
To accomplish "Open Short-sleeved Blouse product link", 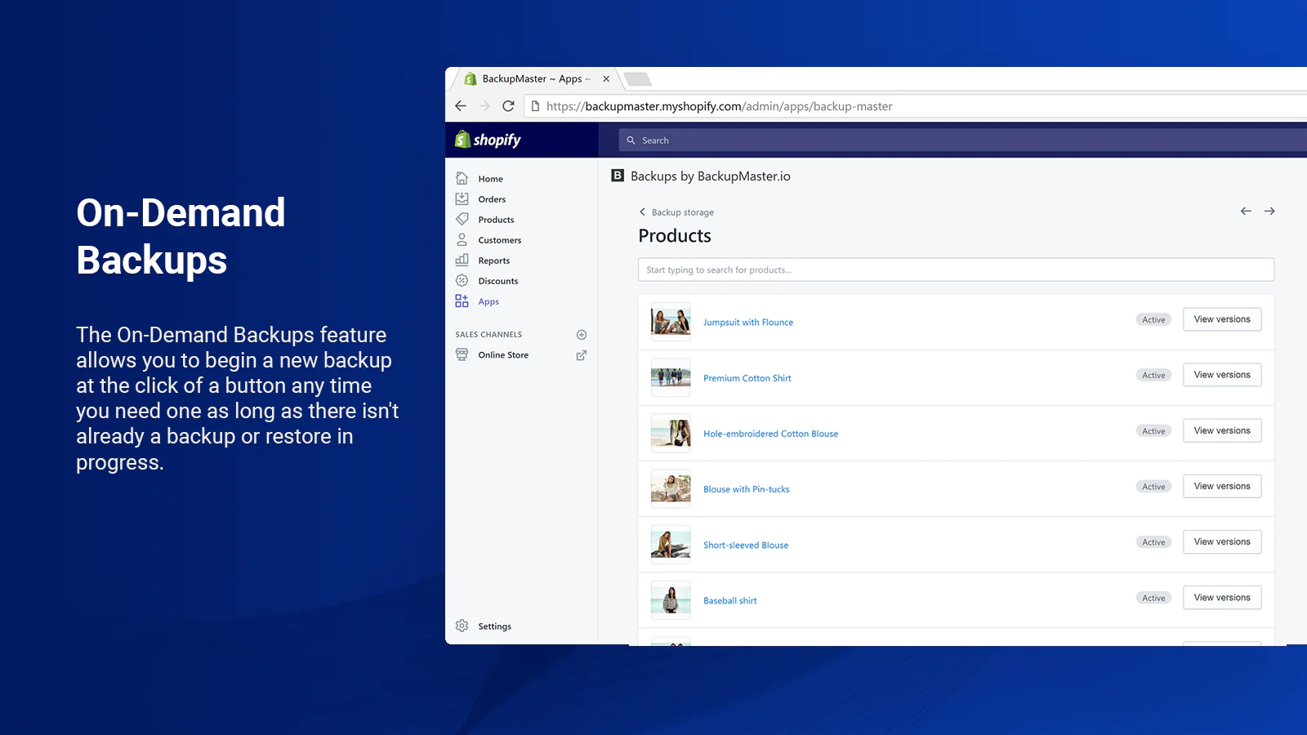I will [x=746, y=545].
